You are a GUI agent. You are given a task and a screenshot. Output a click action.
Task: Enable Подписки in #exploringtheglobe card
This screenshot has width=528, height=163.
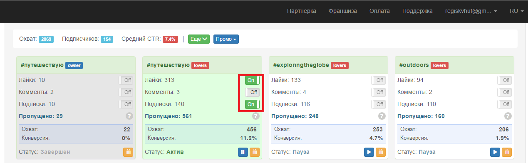[x=378, y=104]
